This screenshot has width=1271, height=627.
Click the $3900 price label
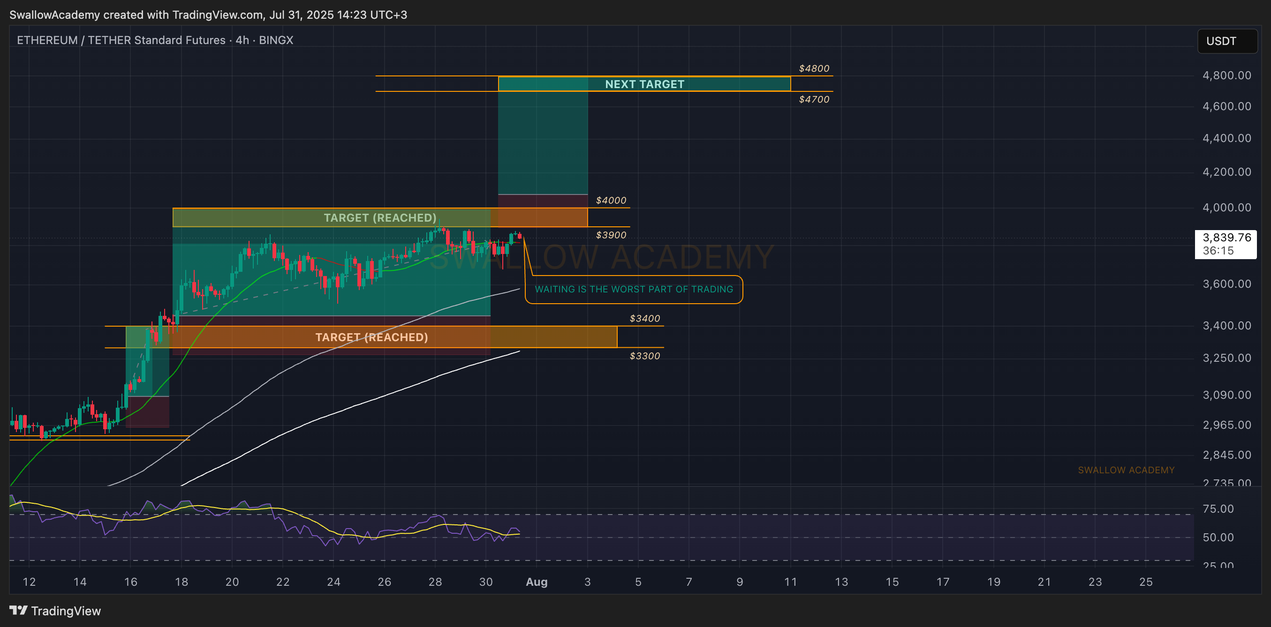click(611, 235)
